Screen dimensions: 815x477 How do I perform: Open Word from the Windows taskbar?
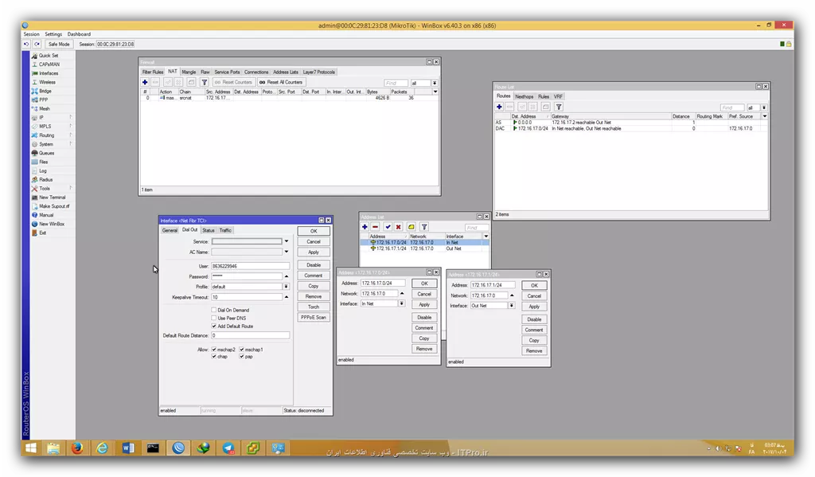tap(128, 448)
